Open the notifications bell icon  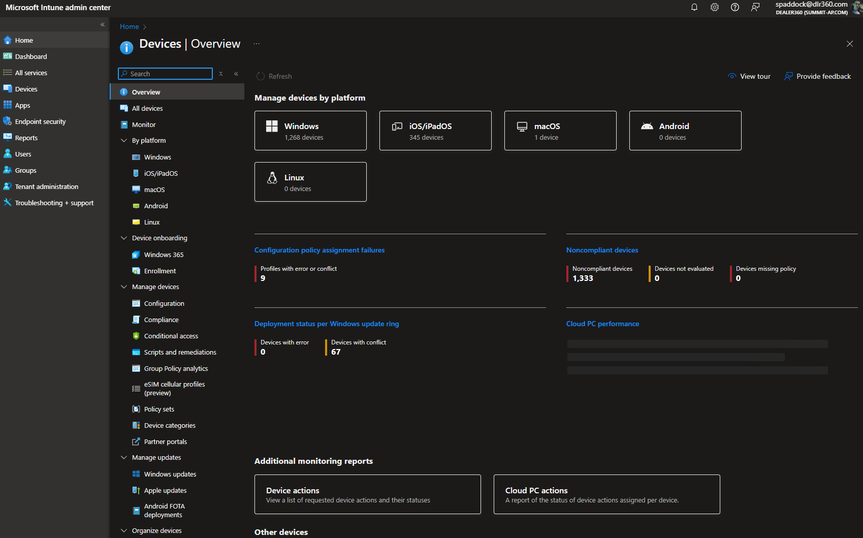click(x=694, y=7)
